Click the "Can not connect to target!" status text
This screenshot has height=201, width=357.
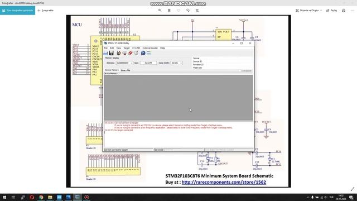click(116, 150)
